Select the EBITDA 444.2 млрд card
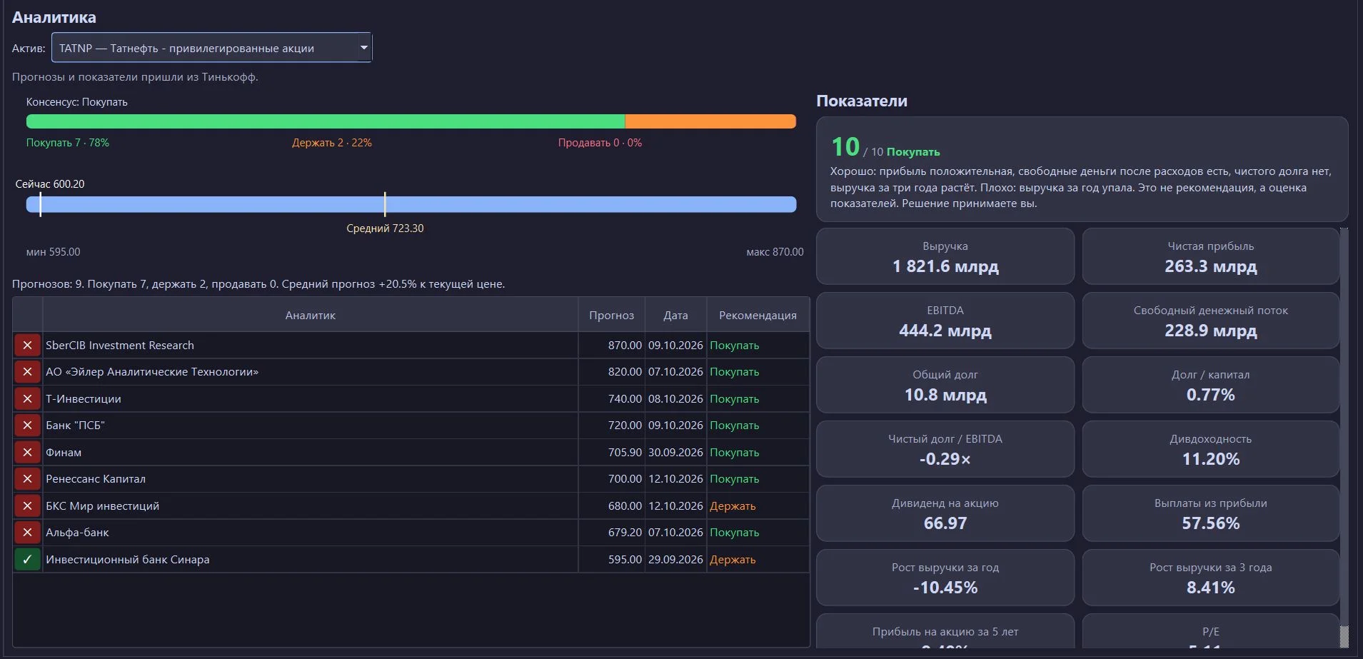This screenshot has height=659, width=1363. (945, 321)
